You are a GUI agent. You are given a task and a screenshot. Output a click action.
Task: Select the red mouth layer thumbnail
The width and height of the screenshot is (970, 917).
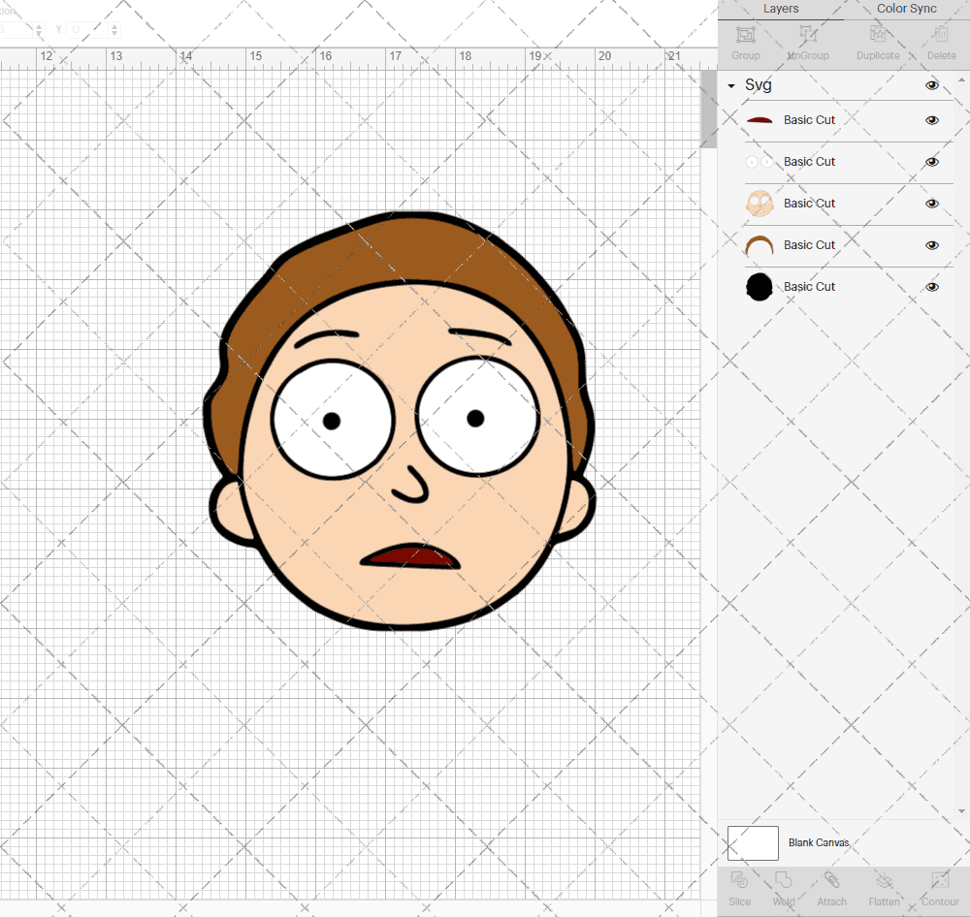760,120
